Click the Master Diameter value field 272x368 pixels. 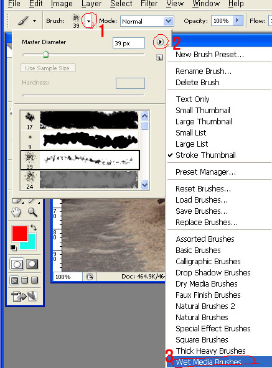(129, 43)
